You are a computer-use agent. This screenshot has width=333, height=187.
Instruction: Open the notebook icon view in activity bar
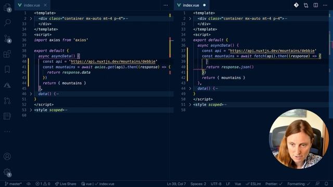coord(7,116)
